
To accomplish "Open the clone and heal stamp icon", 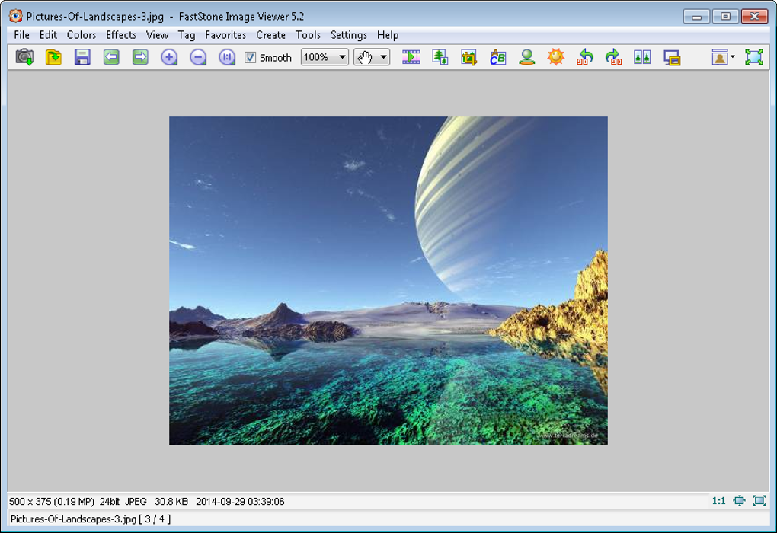I will 526,57.
